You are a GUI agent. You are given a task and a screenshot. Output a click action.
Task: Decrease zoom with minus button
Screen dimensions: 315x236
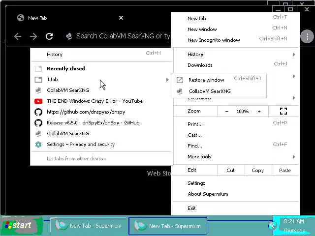(x=226, y=111)
